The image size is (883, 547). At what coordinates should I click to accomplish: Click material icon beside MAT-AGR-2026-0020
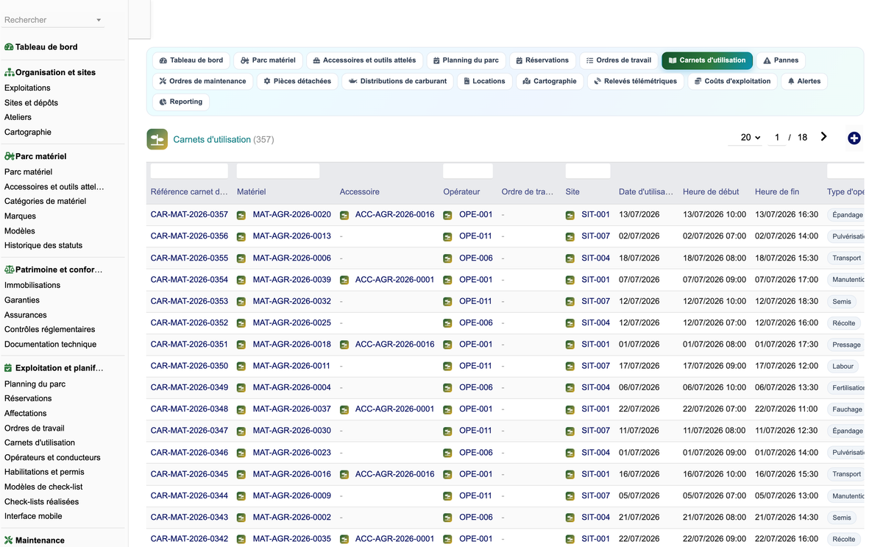coord(241,215)
